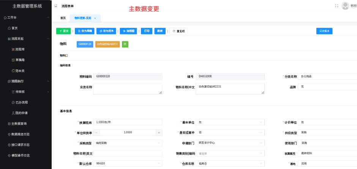Open the 采购类型 dropdown
Image resolution: width=357 pixels, height=169 pixels.
[127, 143]
